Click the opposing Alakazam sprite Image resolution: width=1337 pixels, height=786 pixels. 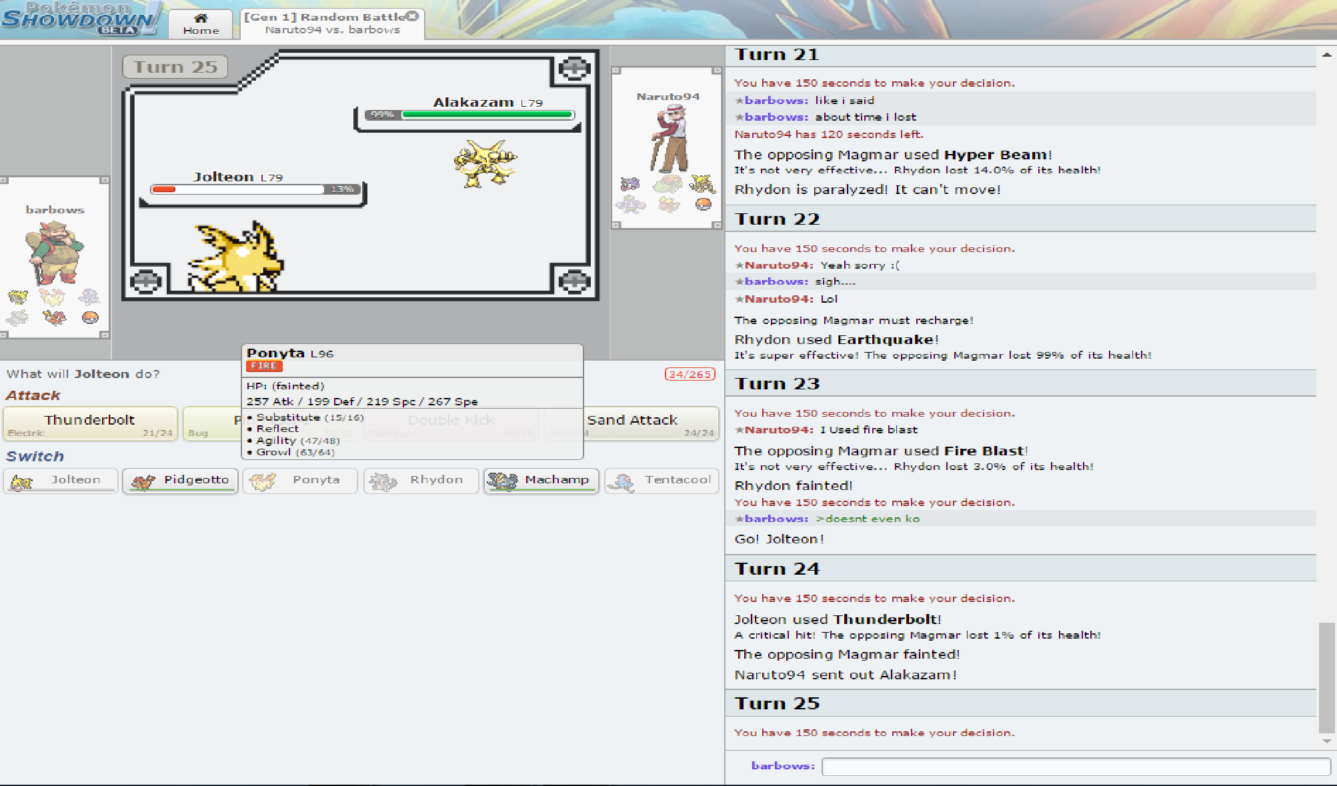tap(485, 163)
